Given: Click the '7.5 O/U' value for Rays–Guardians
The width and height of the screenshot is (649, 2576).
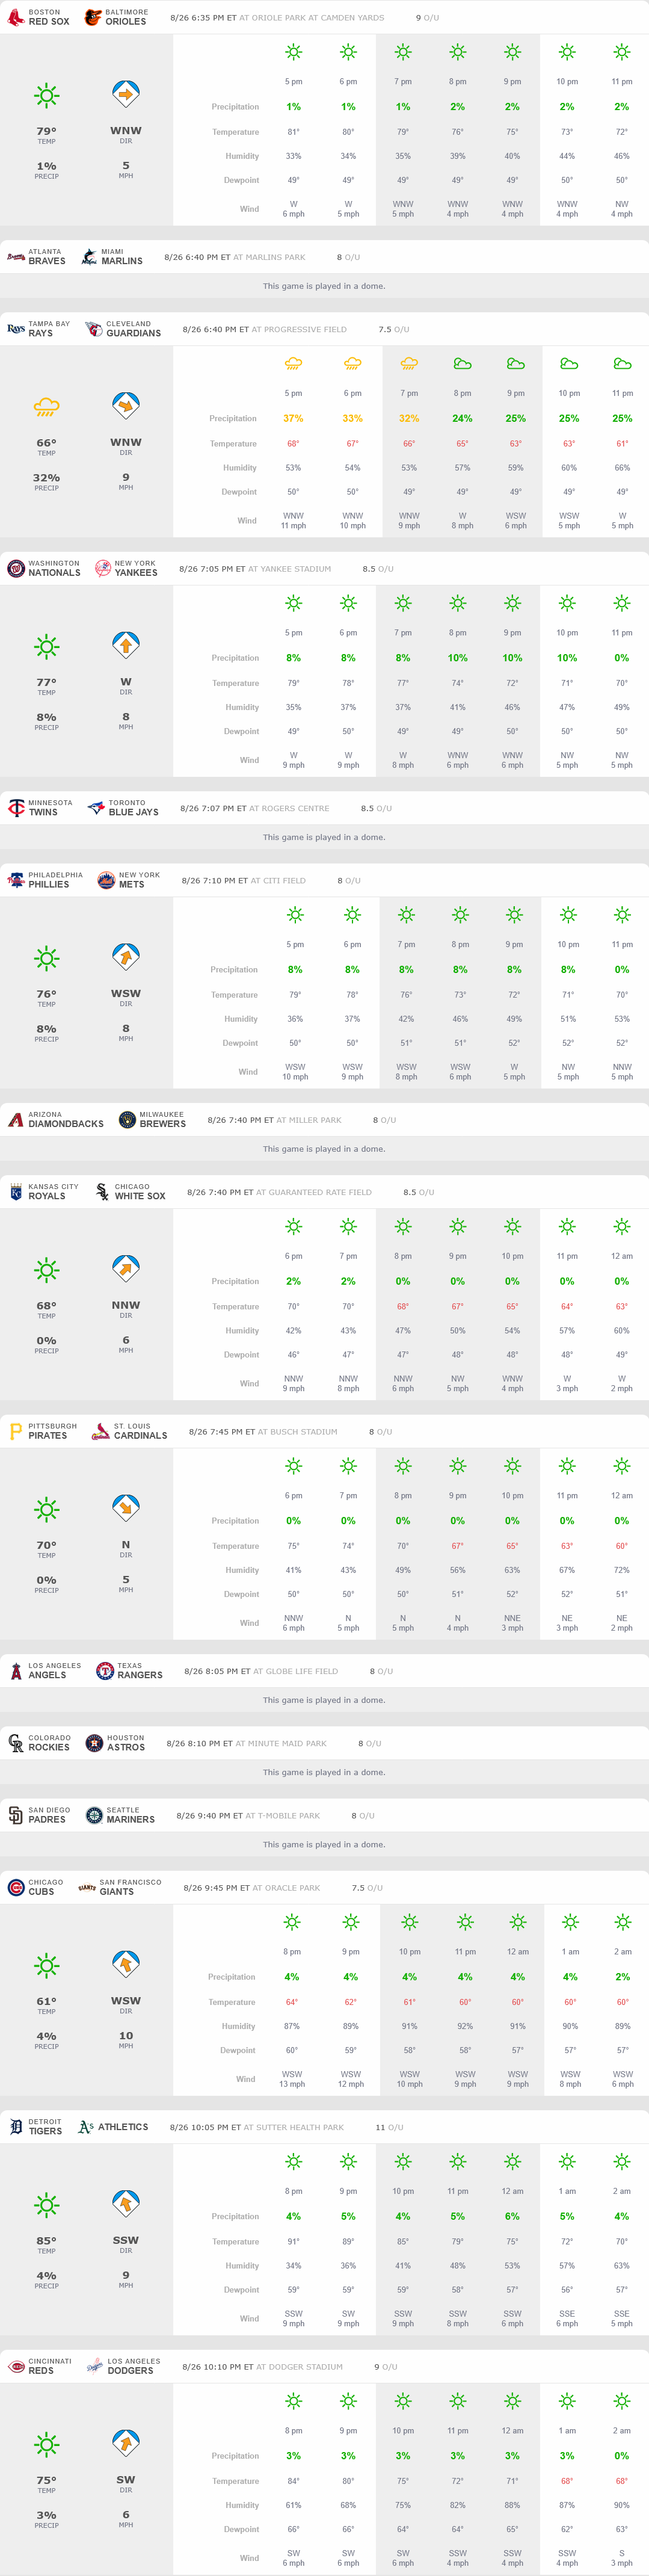Looking at the screenshot, I should click(394, 329).
